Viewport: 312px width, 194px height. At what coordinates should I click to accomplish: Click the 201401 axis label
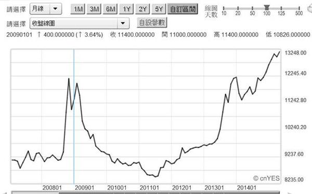pos(246,188)
